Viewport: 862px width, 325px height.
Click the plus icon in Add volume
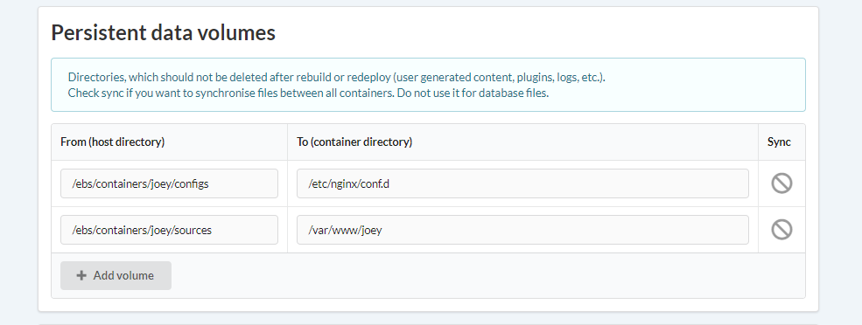coord(81,275)
